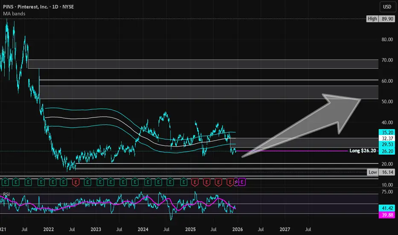Click the 29.53 lower band price tag
This screenshot has width=398, height=235.
[387, 144]
